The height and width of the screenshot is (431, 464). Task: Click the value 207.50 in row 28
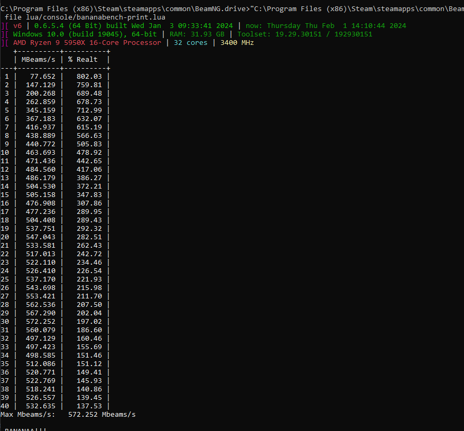pyautogui.click(x=89, y=305)
